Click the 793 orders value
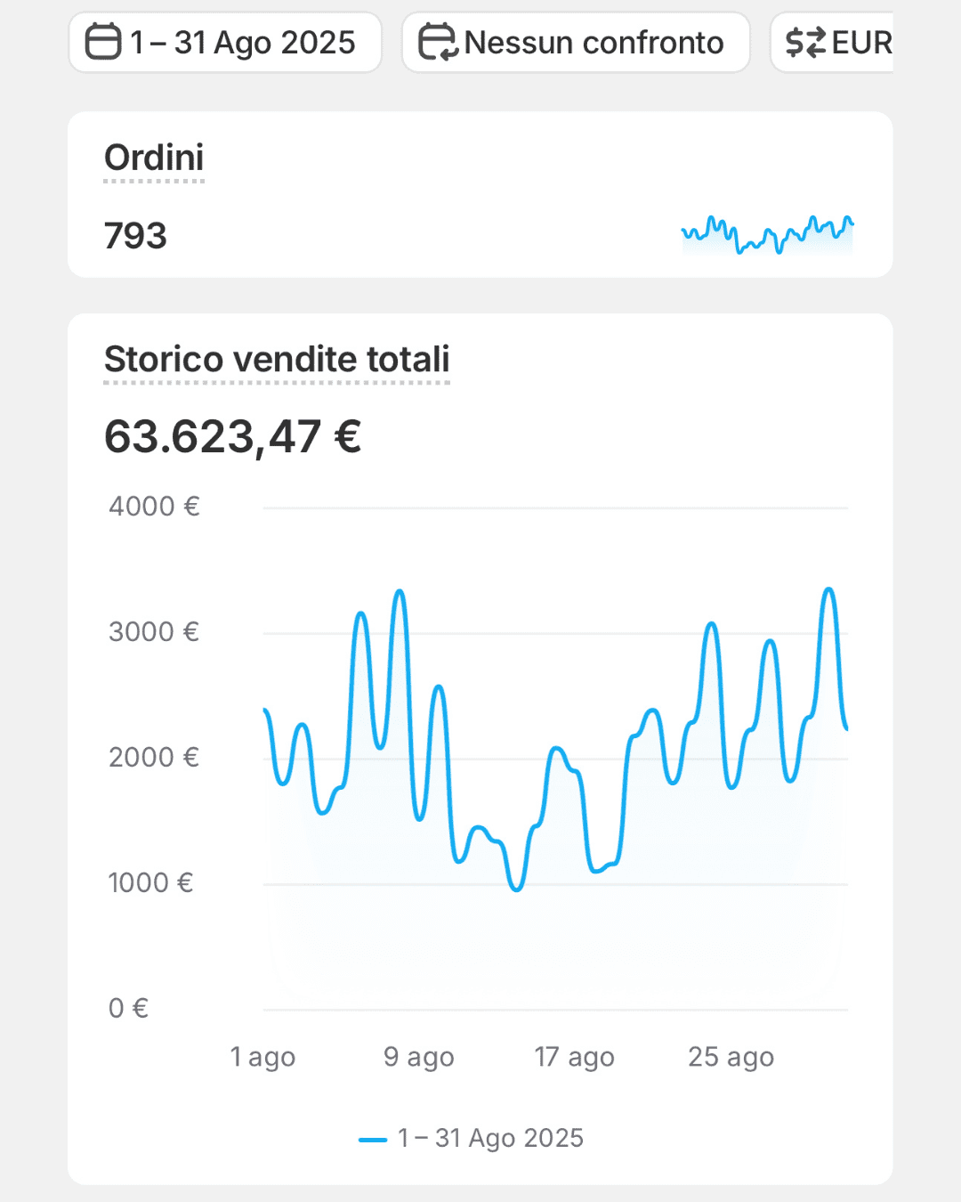The image size is (961, 1202). tap(135, 236)
